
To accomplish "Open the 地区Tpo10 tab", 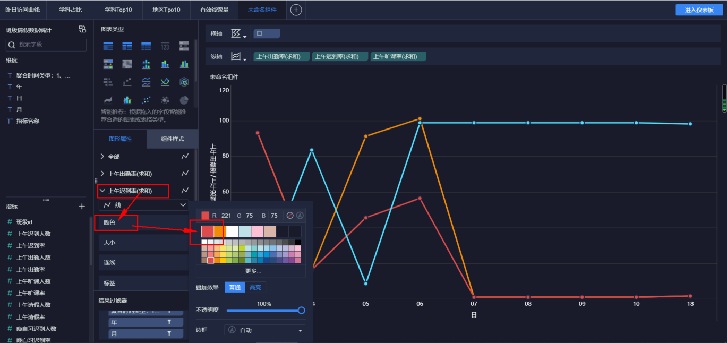I will pyautogui.click(x=166, y=10).
